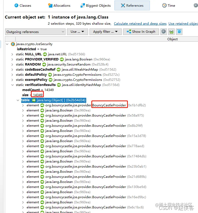The image size is (198, 213).
Task: Click the Use retained objects link
Action: (183, 24)
